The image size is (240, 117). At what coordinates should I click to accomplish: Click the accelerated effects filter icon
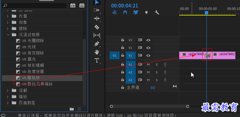pyautogui.click(x=73, y=6)
